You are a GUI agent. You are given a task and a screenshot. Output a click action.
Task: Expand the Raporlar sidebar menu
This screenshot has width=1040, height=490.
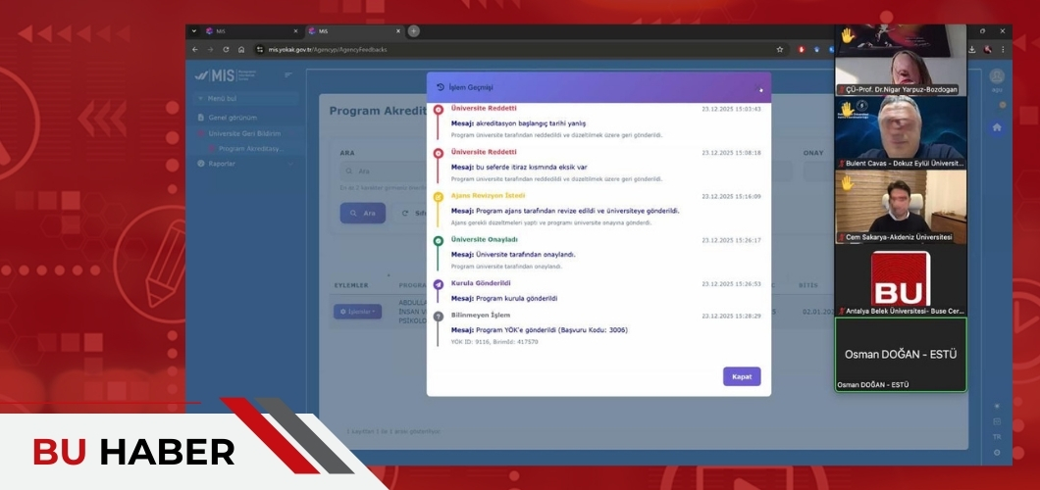point(222,164)
